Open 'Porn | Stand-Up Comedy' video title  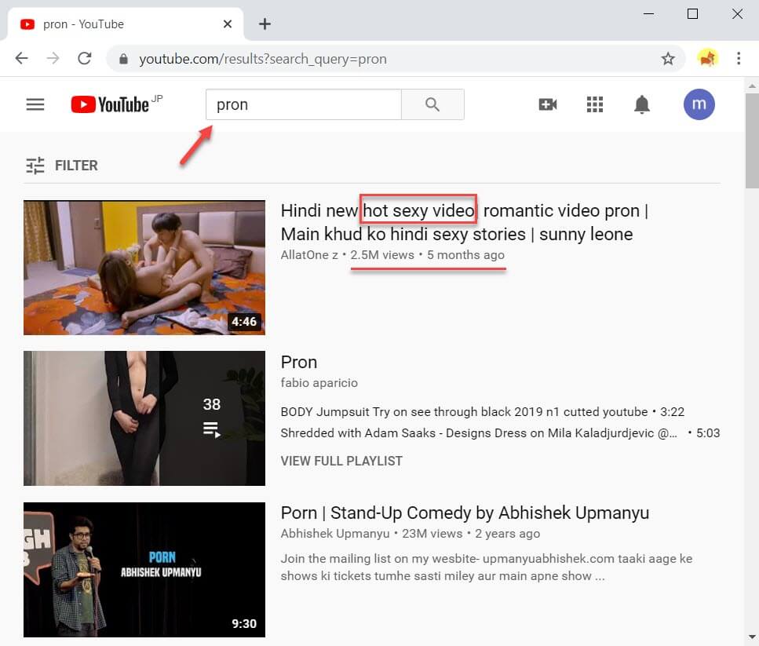click(x=465, y=513)
